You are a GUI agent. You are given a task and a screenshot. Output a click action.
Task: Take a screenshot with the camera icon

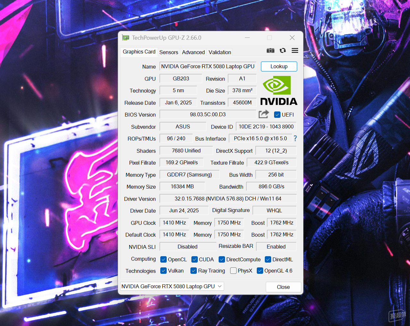click(x=271, y=51)
